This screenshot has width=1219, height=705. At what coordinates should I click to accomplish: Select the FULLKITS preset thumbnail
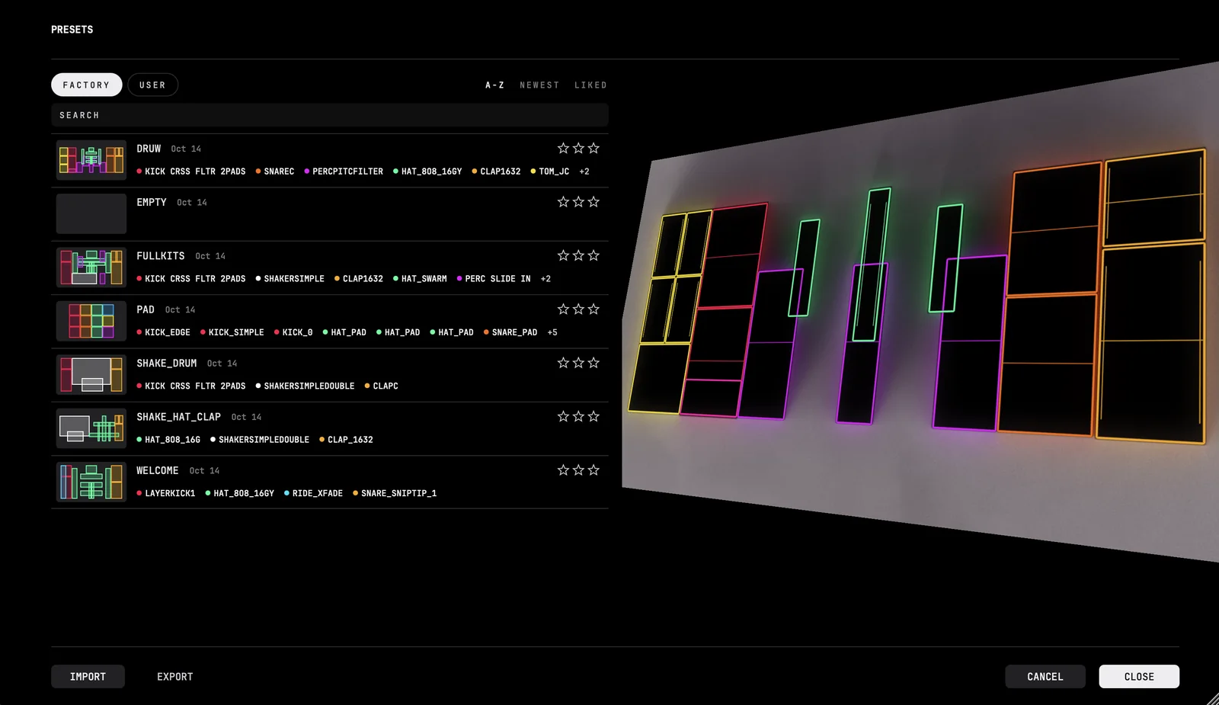pyautogui.click(x=91, y=268)
